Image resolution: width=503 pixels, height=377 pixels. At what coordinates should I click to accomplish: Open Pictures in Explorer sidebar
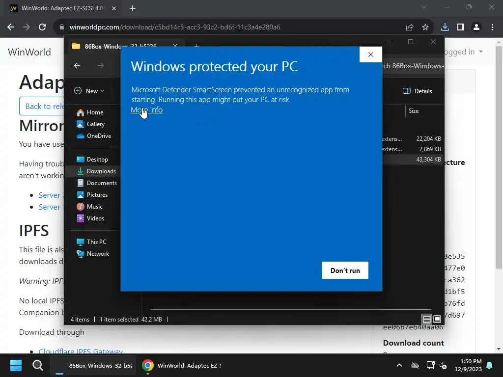pos(92,195)
